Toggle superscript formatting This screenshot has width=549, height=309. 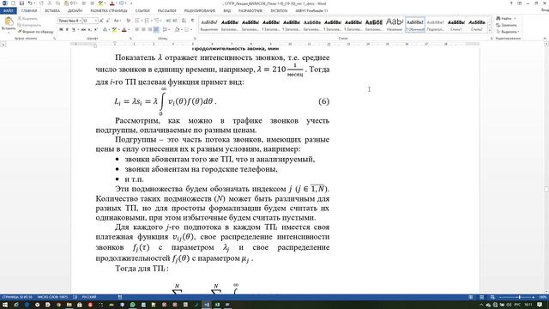95,30
